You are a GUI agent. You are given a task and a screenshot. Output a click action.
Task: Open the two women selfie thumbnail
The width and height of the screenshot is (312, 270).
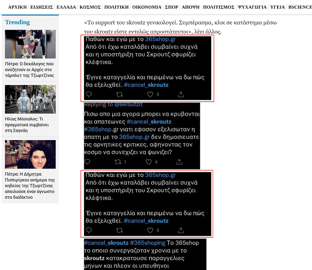[x=30, y=154]
